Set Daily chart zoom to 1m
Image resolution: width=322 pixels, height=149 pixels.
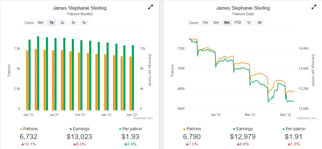coord(205,23)
